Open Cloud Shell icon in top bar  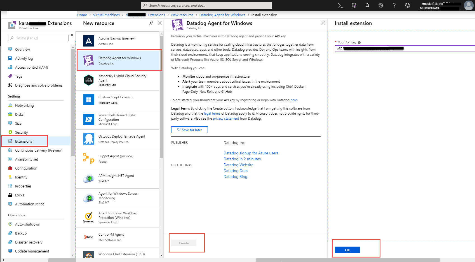tap(340, 5)
